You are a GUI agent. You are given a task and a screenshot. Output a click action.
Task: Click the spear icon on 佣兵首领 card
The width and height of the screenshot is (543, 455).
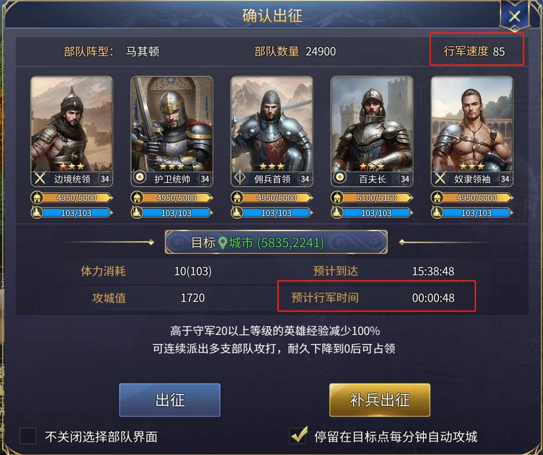coord(240,178)
